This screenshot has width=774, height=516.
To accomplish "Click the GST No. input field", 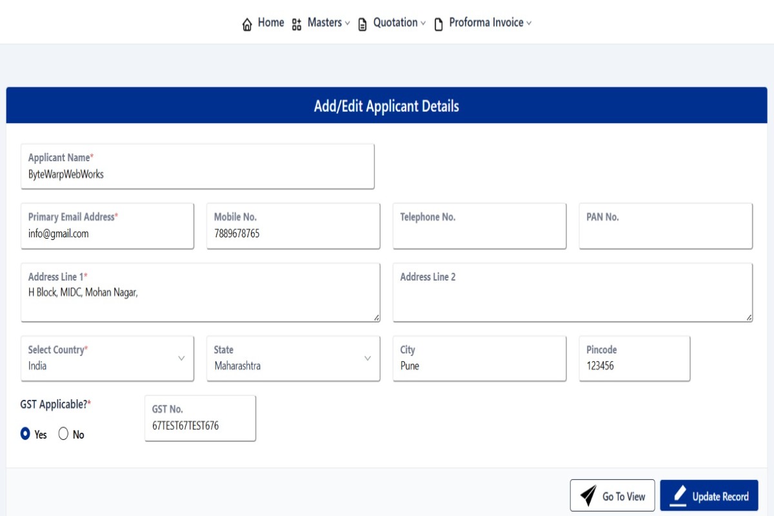I will click(200, 426).
